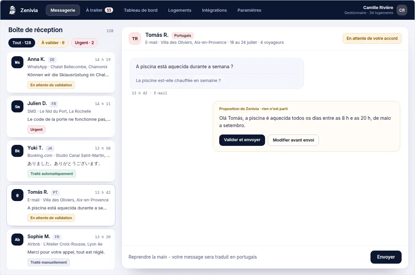Click Yuki T.'s Booking.com channel icon
This screenshot has width=415, height=275.
(17, 151)
